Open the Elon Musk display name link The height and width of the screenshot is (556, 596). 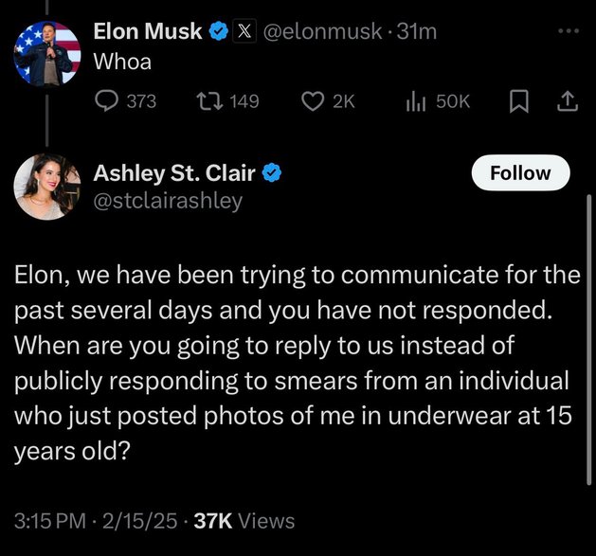[148, 31]
